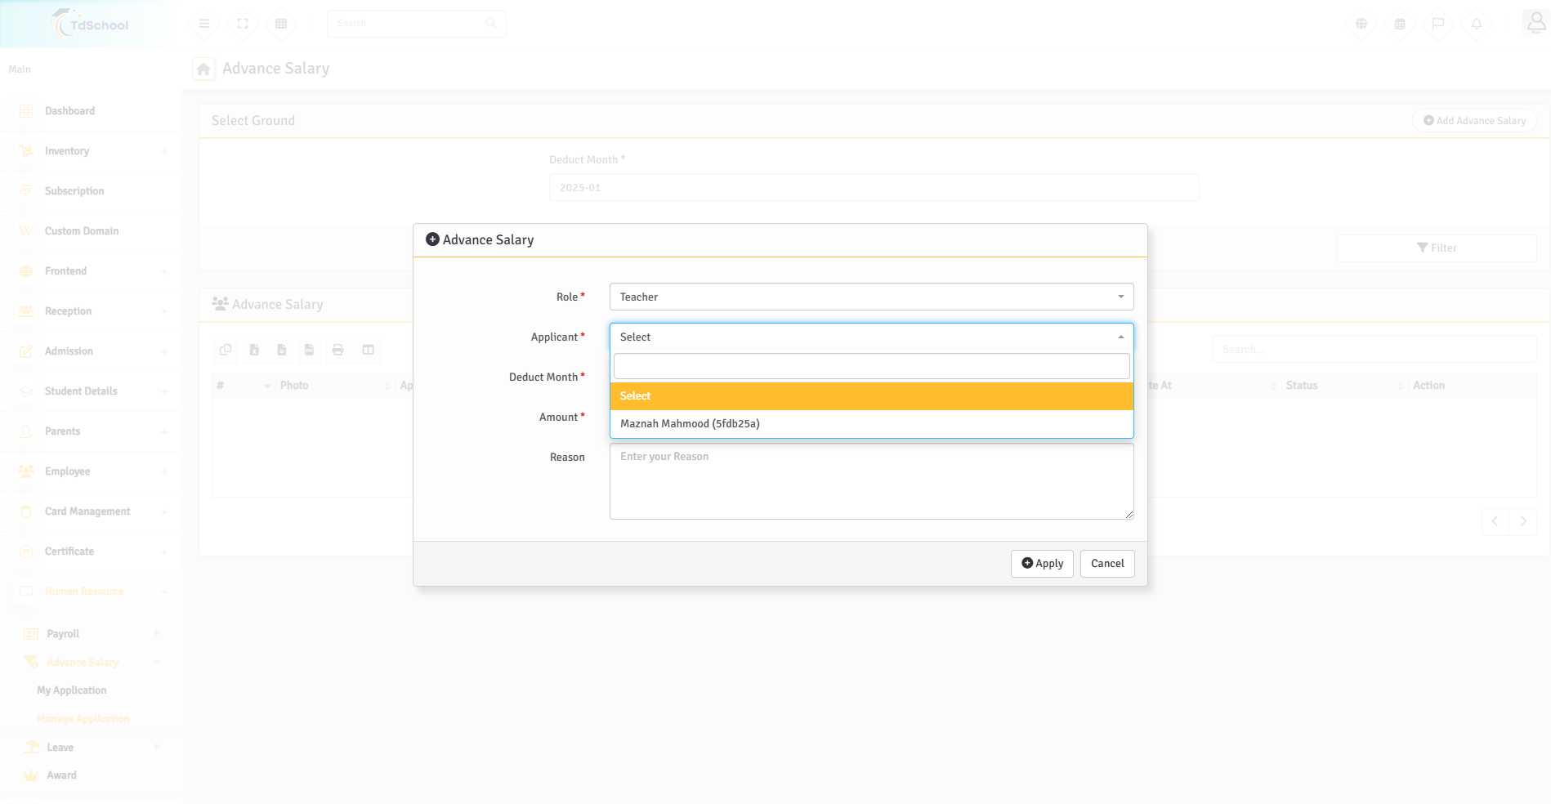Open Dashboard in the sidebar
This screenshot has height=804, width=1551.
[69, 111]
